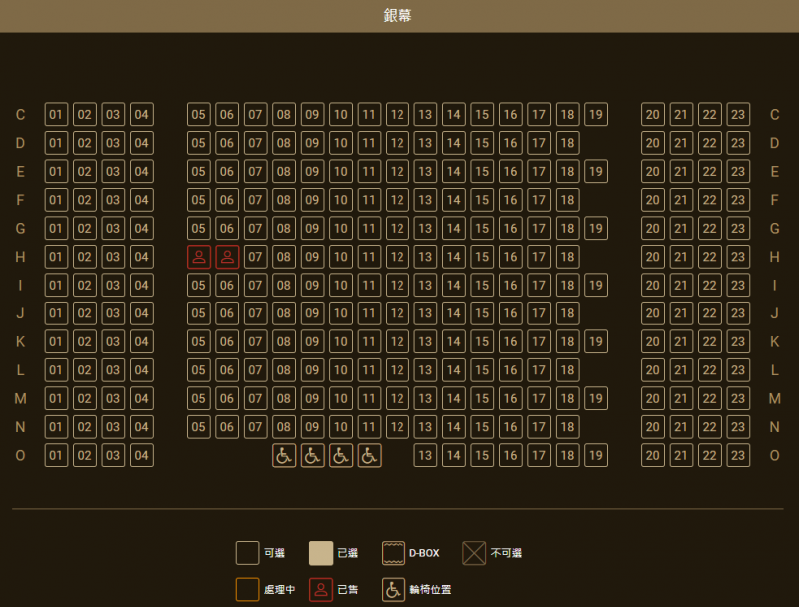
Task: Click the D-BOX legend icon
Action: coord(394,553)
